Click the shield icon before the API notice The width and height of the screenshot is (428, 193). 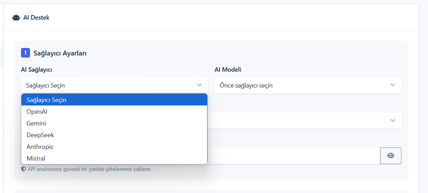click(23, 169)
